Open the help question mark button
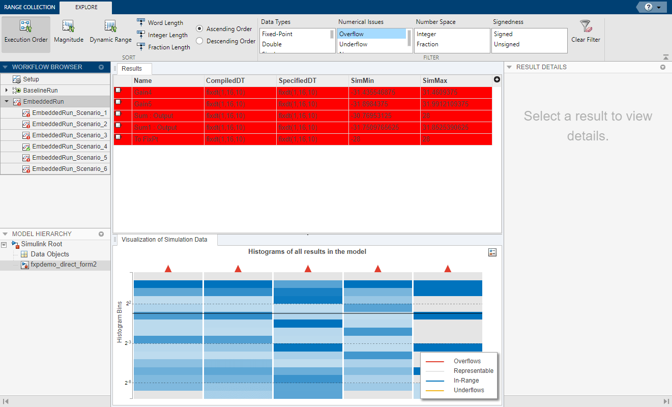The width and height of the screenshot is (672, 407). pos(648,7)
